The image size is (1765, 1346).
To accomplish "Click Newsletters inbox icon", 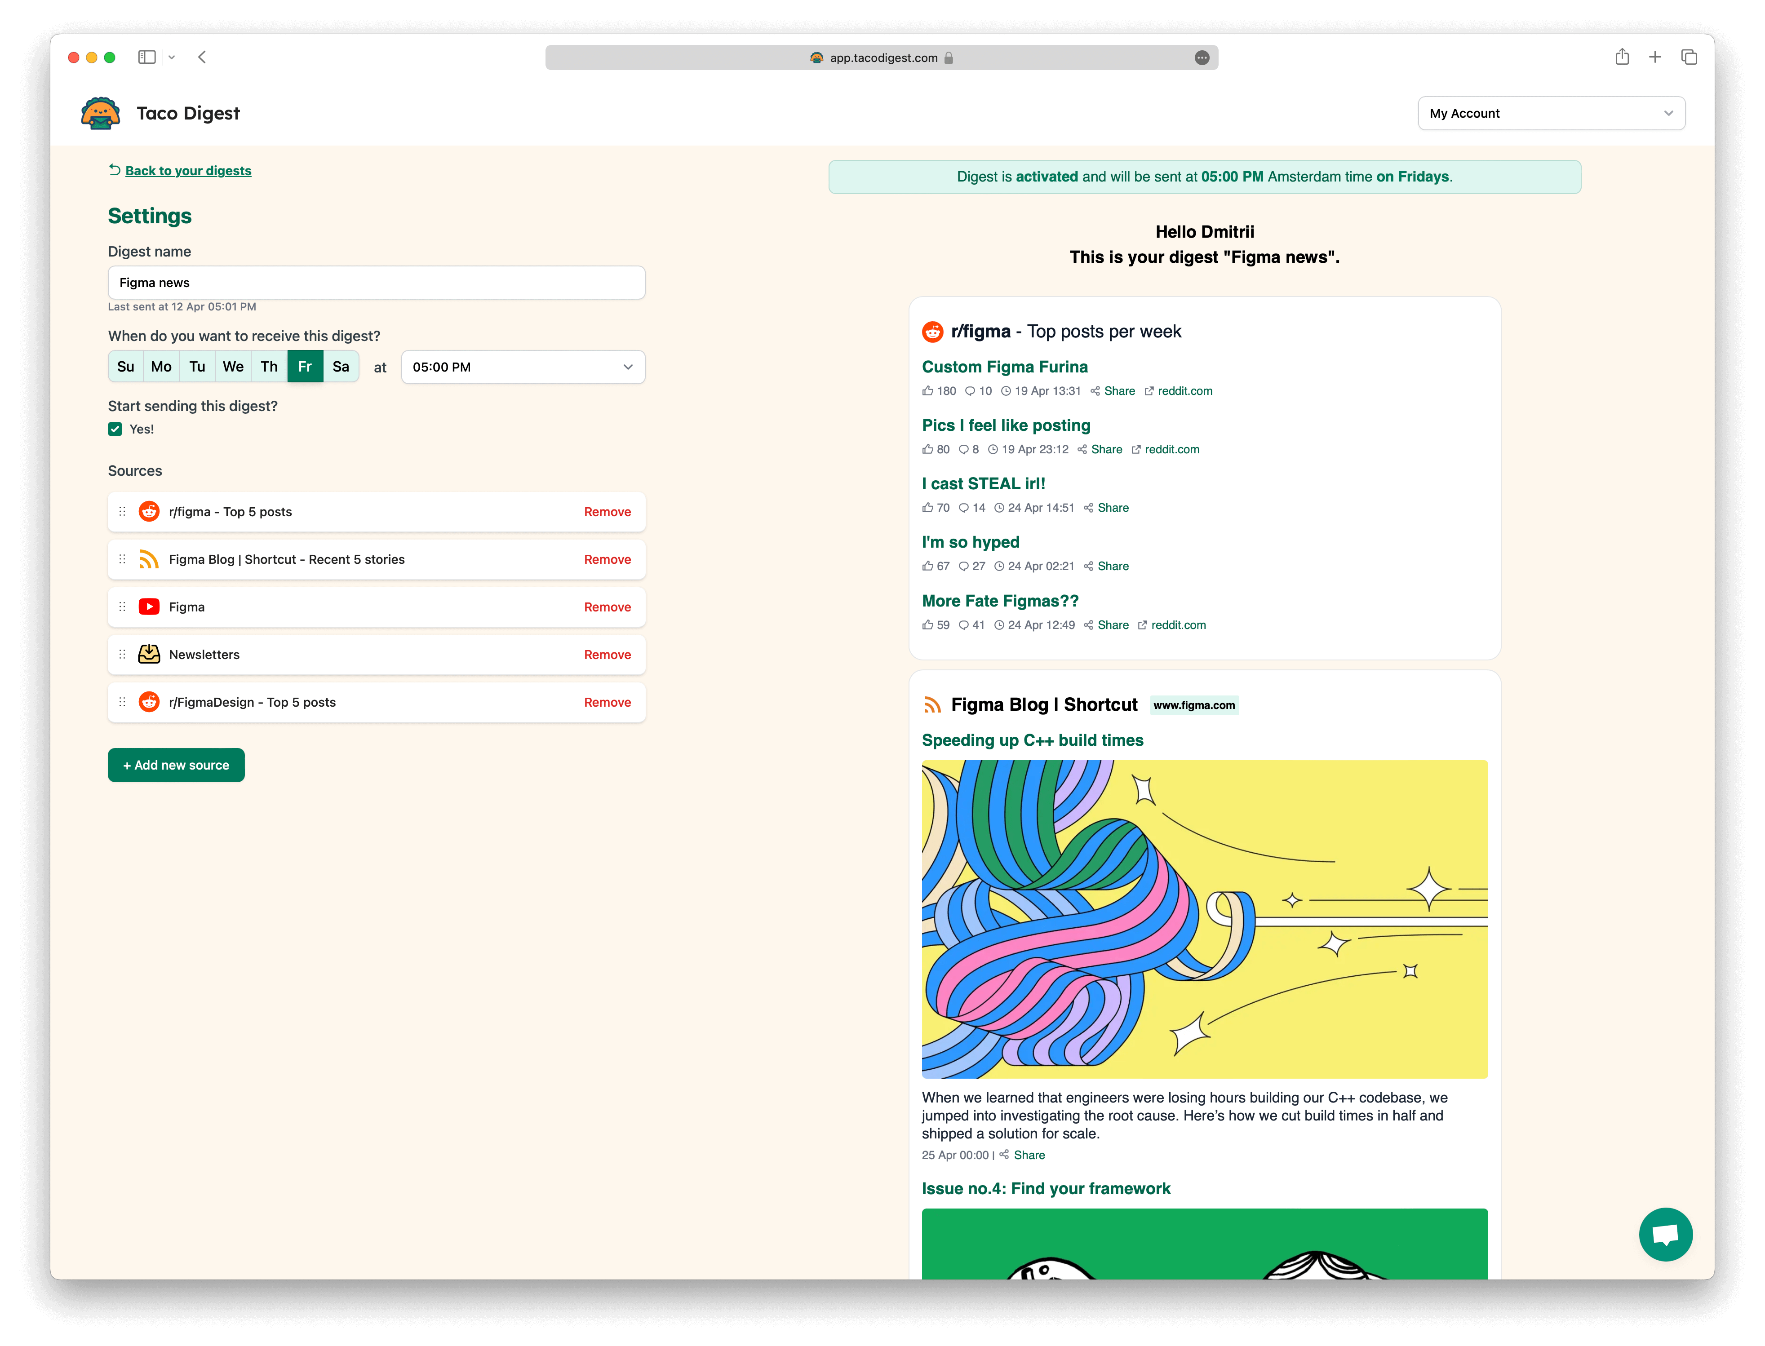I will tap(149, 654).
